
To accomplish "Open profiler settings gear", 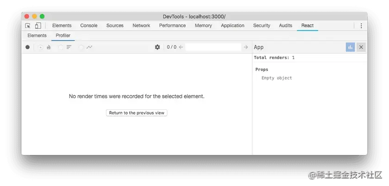I will pos(157,47).
